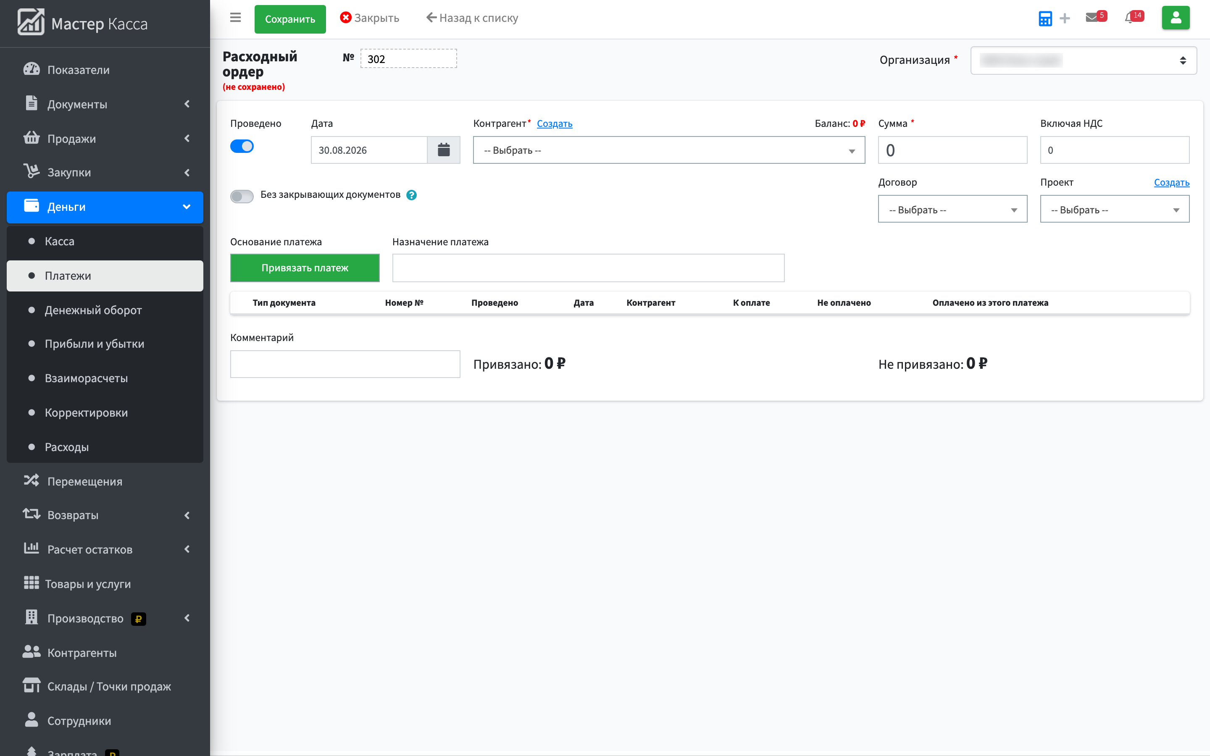Open Товары и услуги in sidebar
Viewport: 1210px width, 756px height.
105,583
